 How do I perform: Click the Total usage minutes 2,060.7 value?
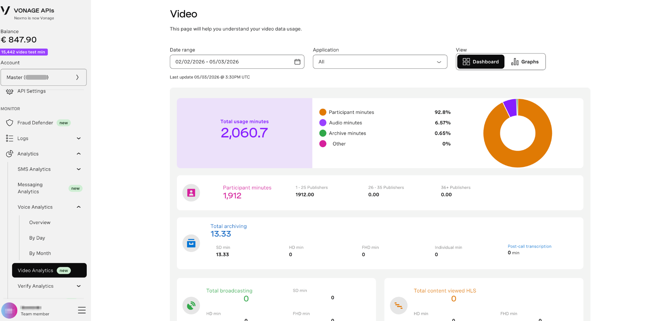[x=244, y=133]
